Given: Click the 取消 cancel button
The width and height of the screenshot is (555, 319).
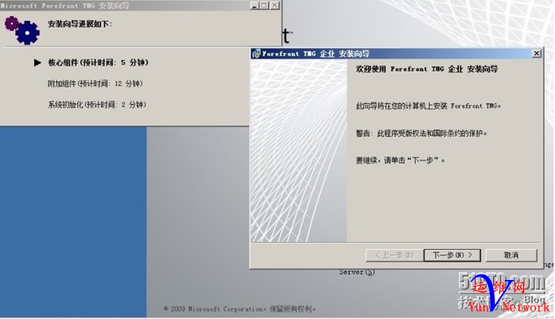Looking at the screenshot, I should [x=511, y=255].
